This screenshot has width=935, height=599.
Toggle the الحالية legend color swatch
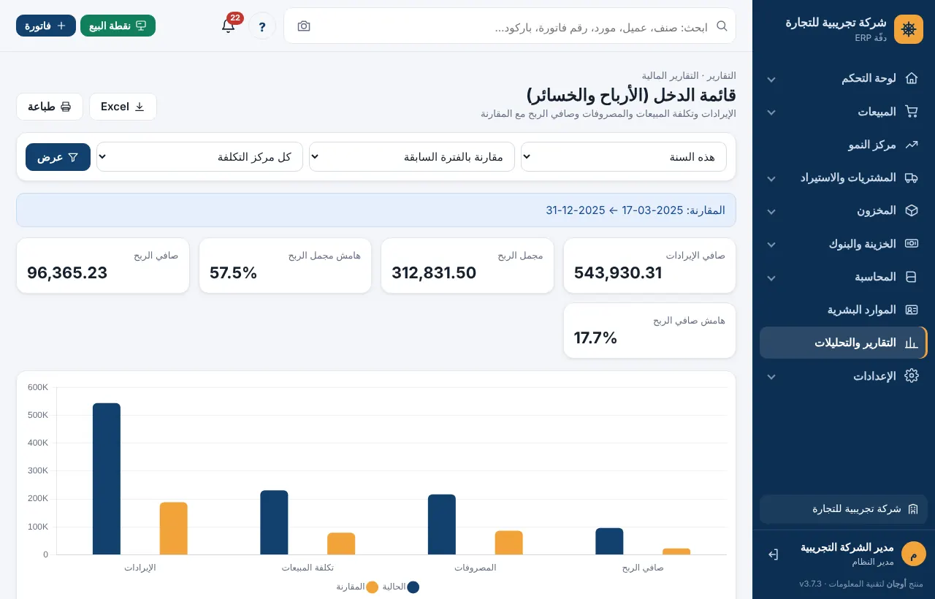413,587
